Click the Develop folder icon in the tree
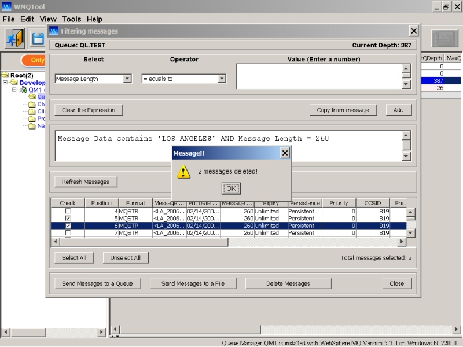Image resolution: width=463 pixels, height=347 pixels. coord(14,82)
